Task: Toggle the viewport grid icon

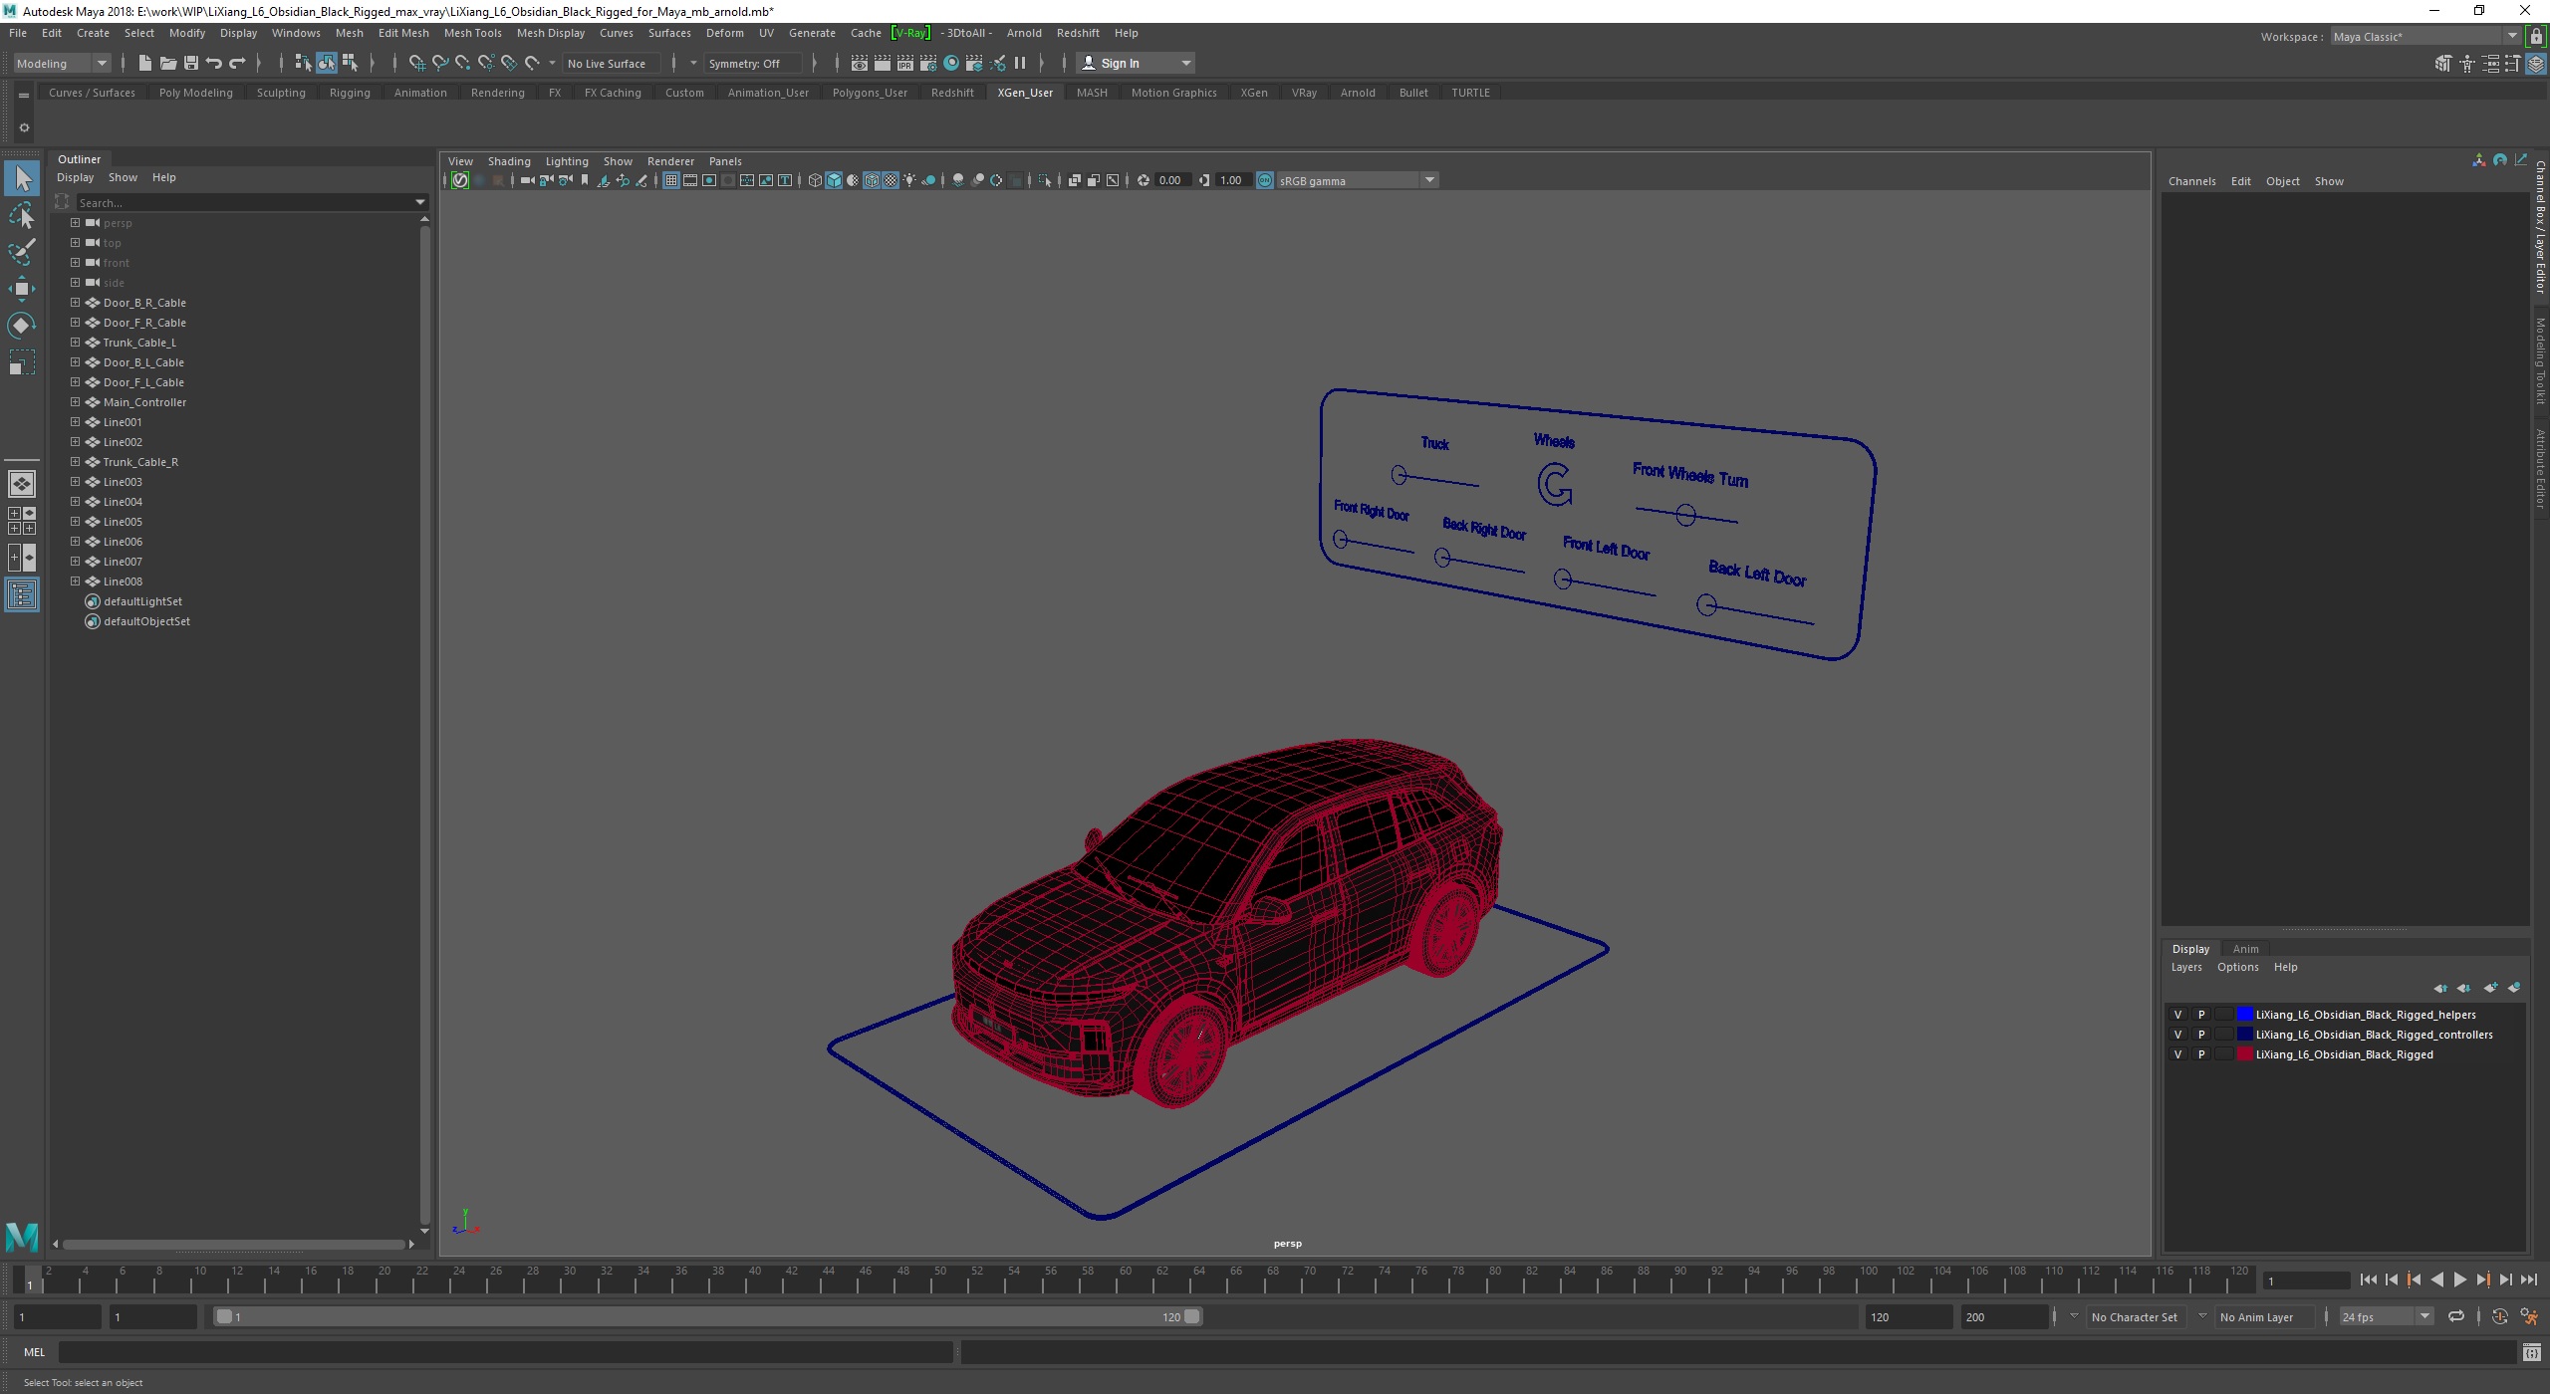Action: coord(670,180)
